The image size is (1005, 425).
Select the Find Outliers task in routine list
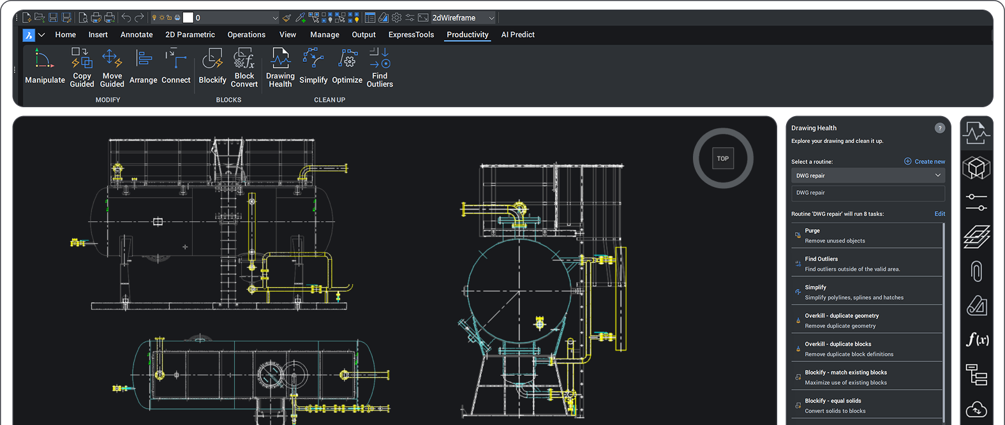[x=867, y=264]
